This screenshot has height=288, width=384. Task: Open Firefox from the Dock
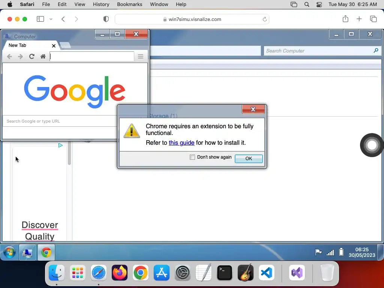[x=120, y=273]
